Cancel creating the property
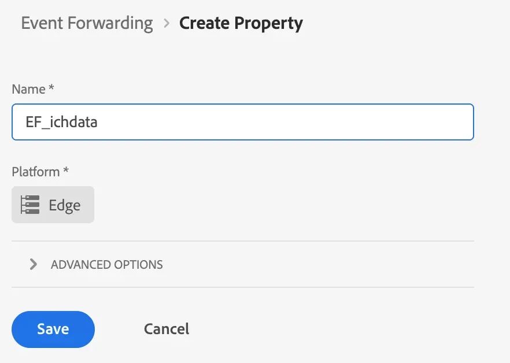 (166, 328)
